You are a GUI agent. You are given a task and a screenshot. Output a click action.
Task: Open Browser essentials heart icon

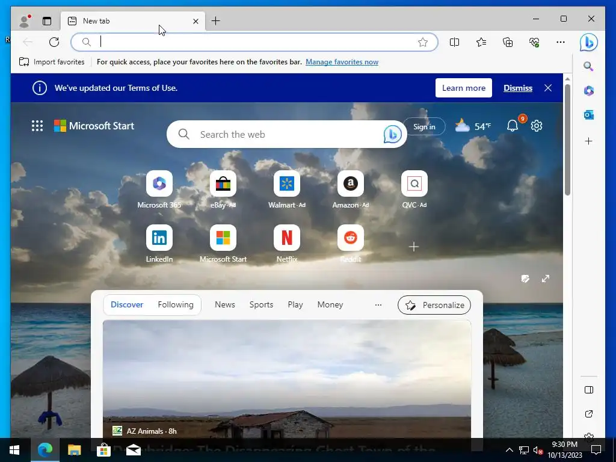tap(534, 42)
